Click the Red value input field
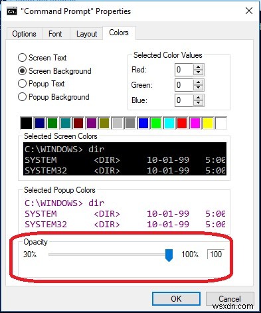The image size is (261, 313). point(184,70)
